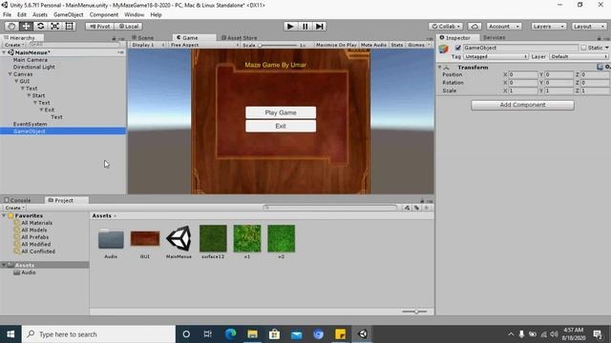Collapse the Start node in Hierarchy

[29, 95]
